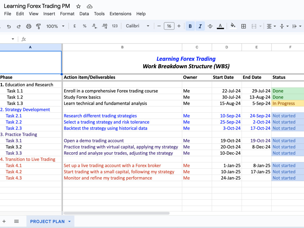Click the Done status for Task 1.1
This screenshot has height=228, width=304.
click(x=288, y=91)
